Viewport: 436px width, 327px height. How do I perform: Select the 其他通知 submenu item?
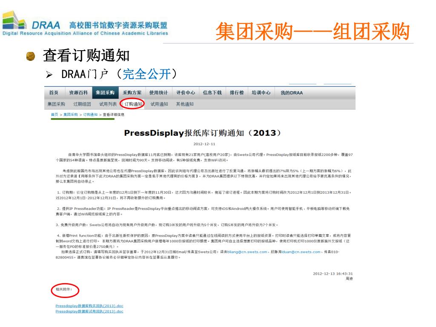(185, 104)
